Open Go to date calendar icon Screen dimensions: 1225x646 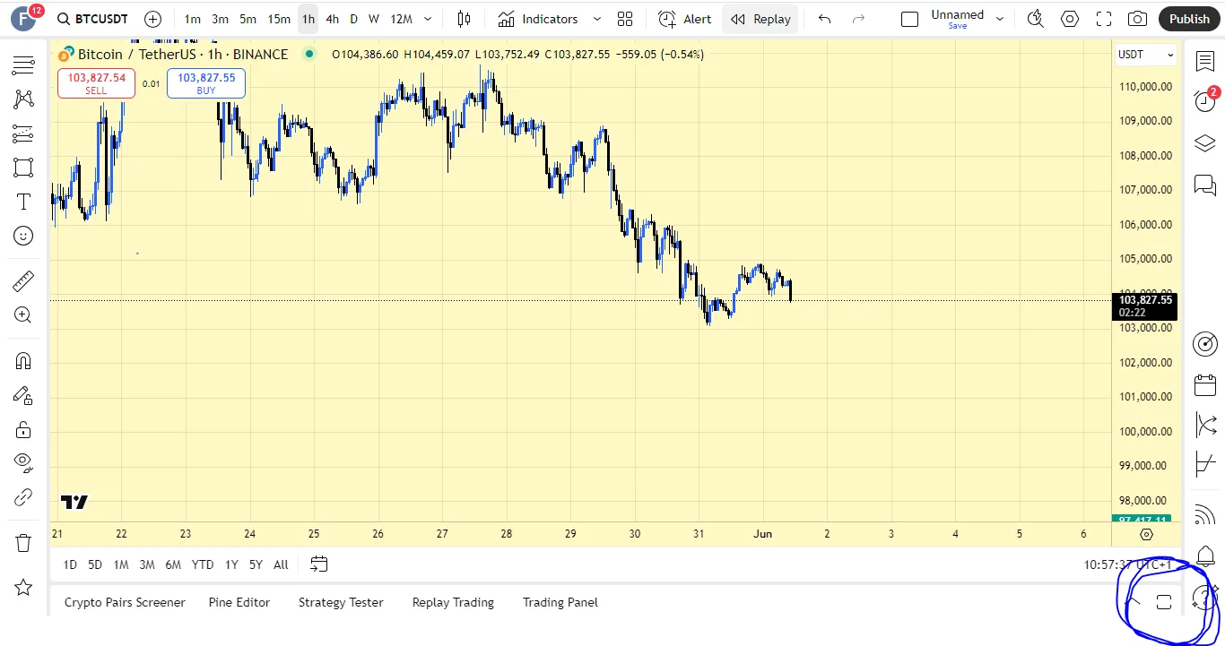(x=319, y=564)
